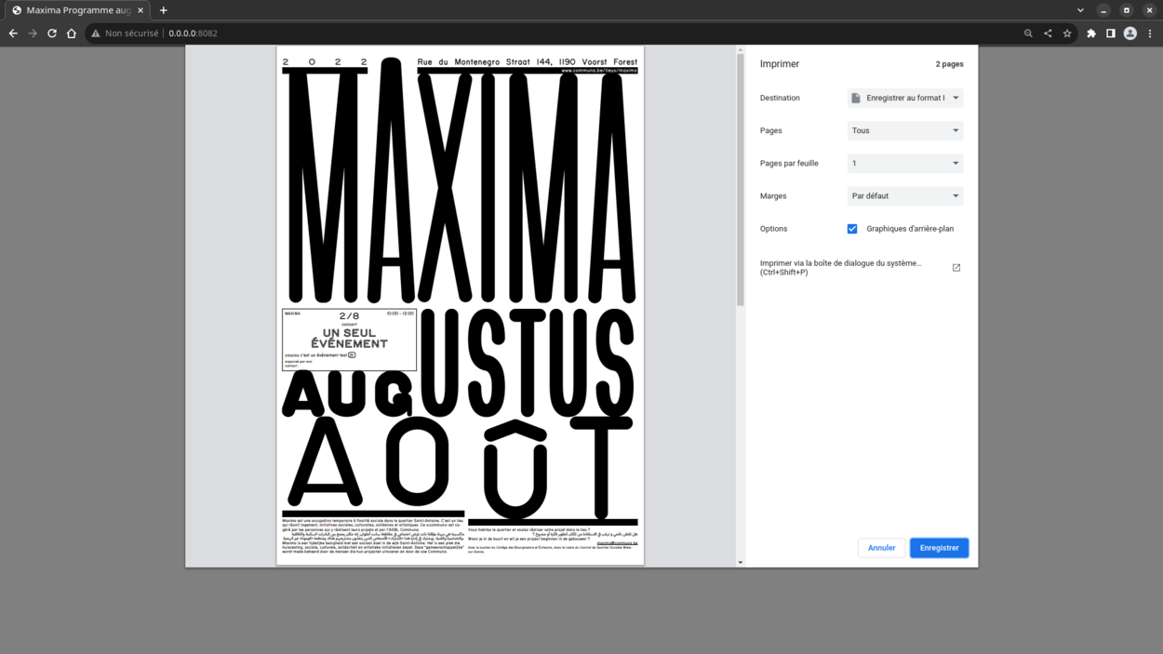
Task: Bookmark the page with star icon
Action: pos(1067,33)
